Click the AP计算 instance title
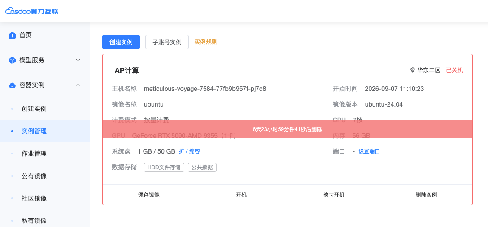The width and height of the screenshot is (488, 227). click(x=126, y=70)
